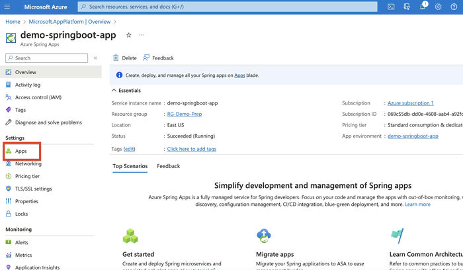
Task: Open the help question mark icon
Action: tap(454, 7)
